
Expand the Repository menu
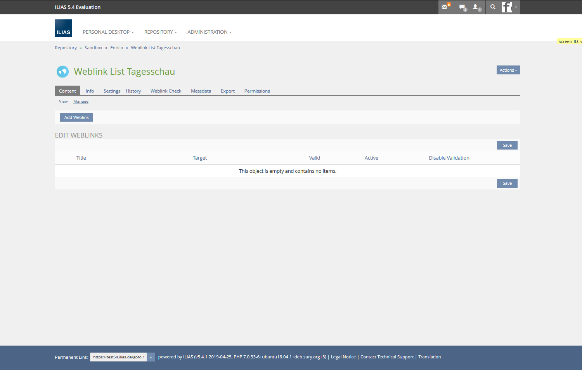pyautogui.click(x=161, y=32)
